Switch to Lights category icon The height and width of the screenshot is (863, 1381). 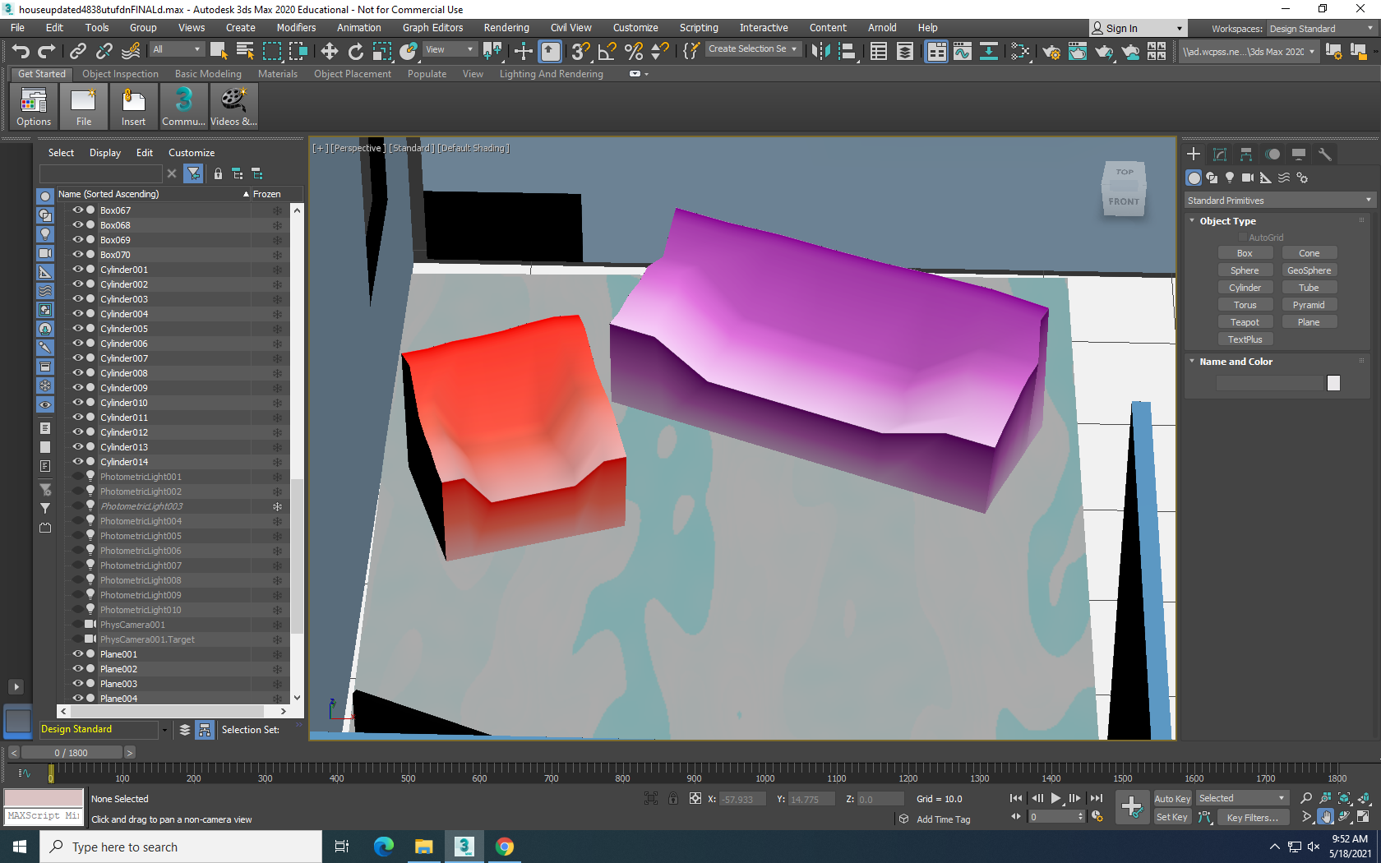1230,178
